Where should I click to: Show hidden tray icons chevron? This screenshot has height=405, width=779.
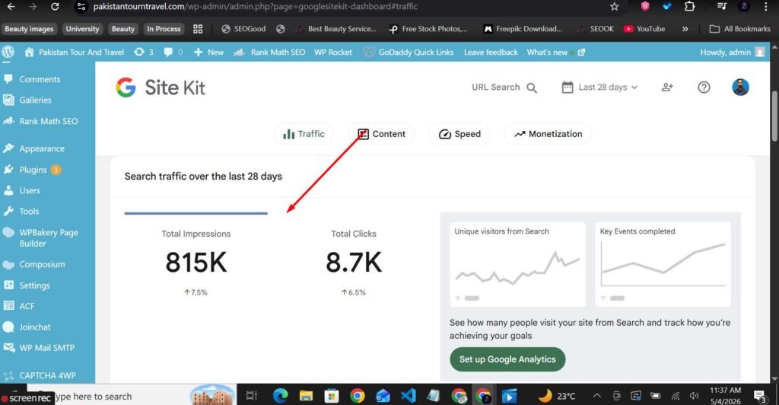click(596, 396)
